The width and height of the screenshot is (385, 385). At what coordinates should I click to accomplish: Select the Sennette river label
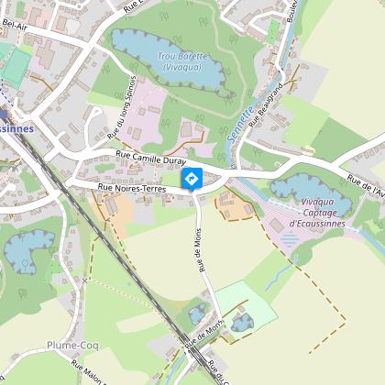[x=241, y=125]
